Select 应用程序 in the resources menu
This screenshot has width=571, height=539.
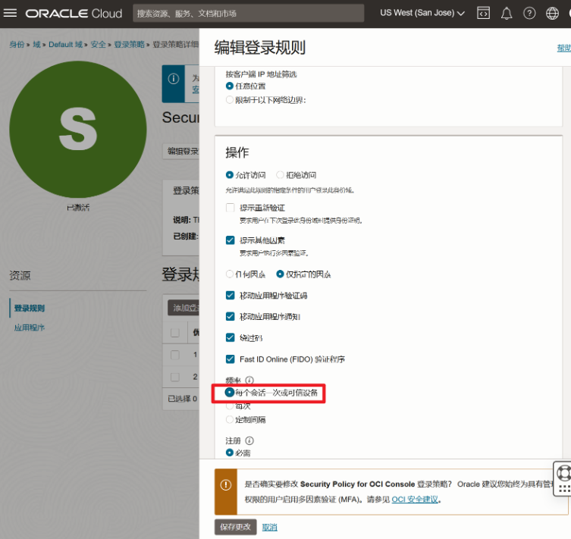click(29, 327)
